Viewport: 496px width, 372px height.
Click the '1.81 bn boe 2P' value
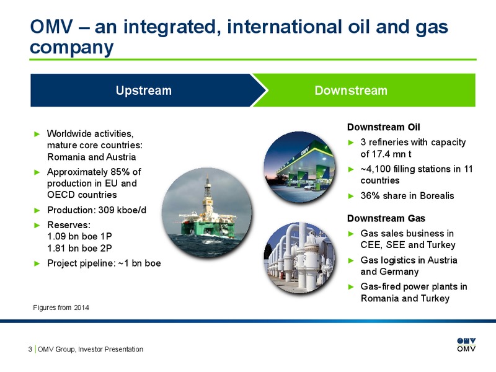(x=79, y=248)
